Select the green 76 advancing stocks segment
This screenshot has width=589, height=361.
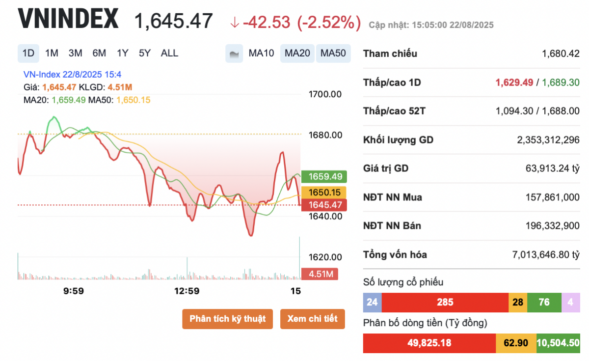(x=544, y=302)
